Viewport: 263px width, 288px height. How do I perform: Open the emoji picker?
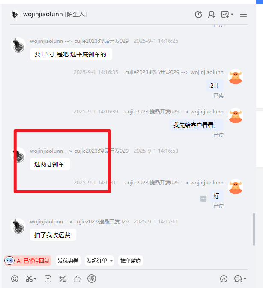tap(15, 279)
